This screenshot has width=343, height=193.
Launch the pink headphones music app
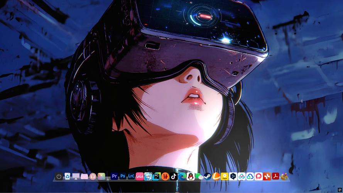point(93,176)
